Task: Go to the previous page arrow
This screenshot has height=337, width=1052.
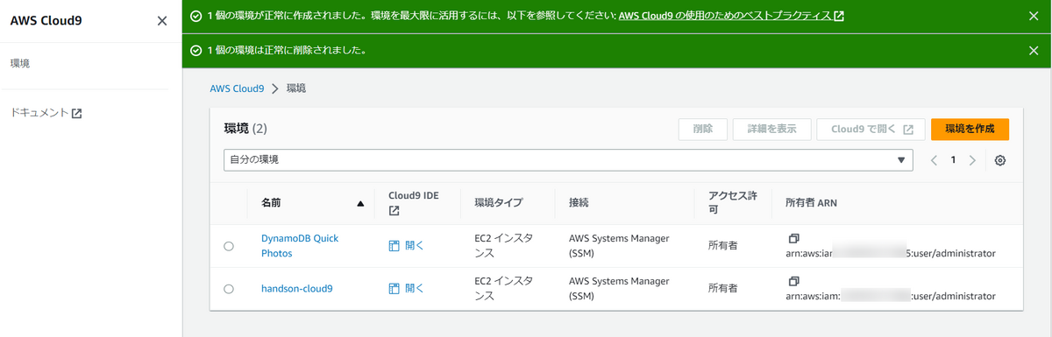Action: [x=934, y=160]
